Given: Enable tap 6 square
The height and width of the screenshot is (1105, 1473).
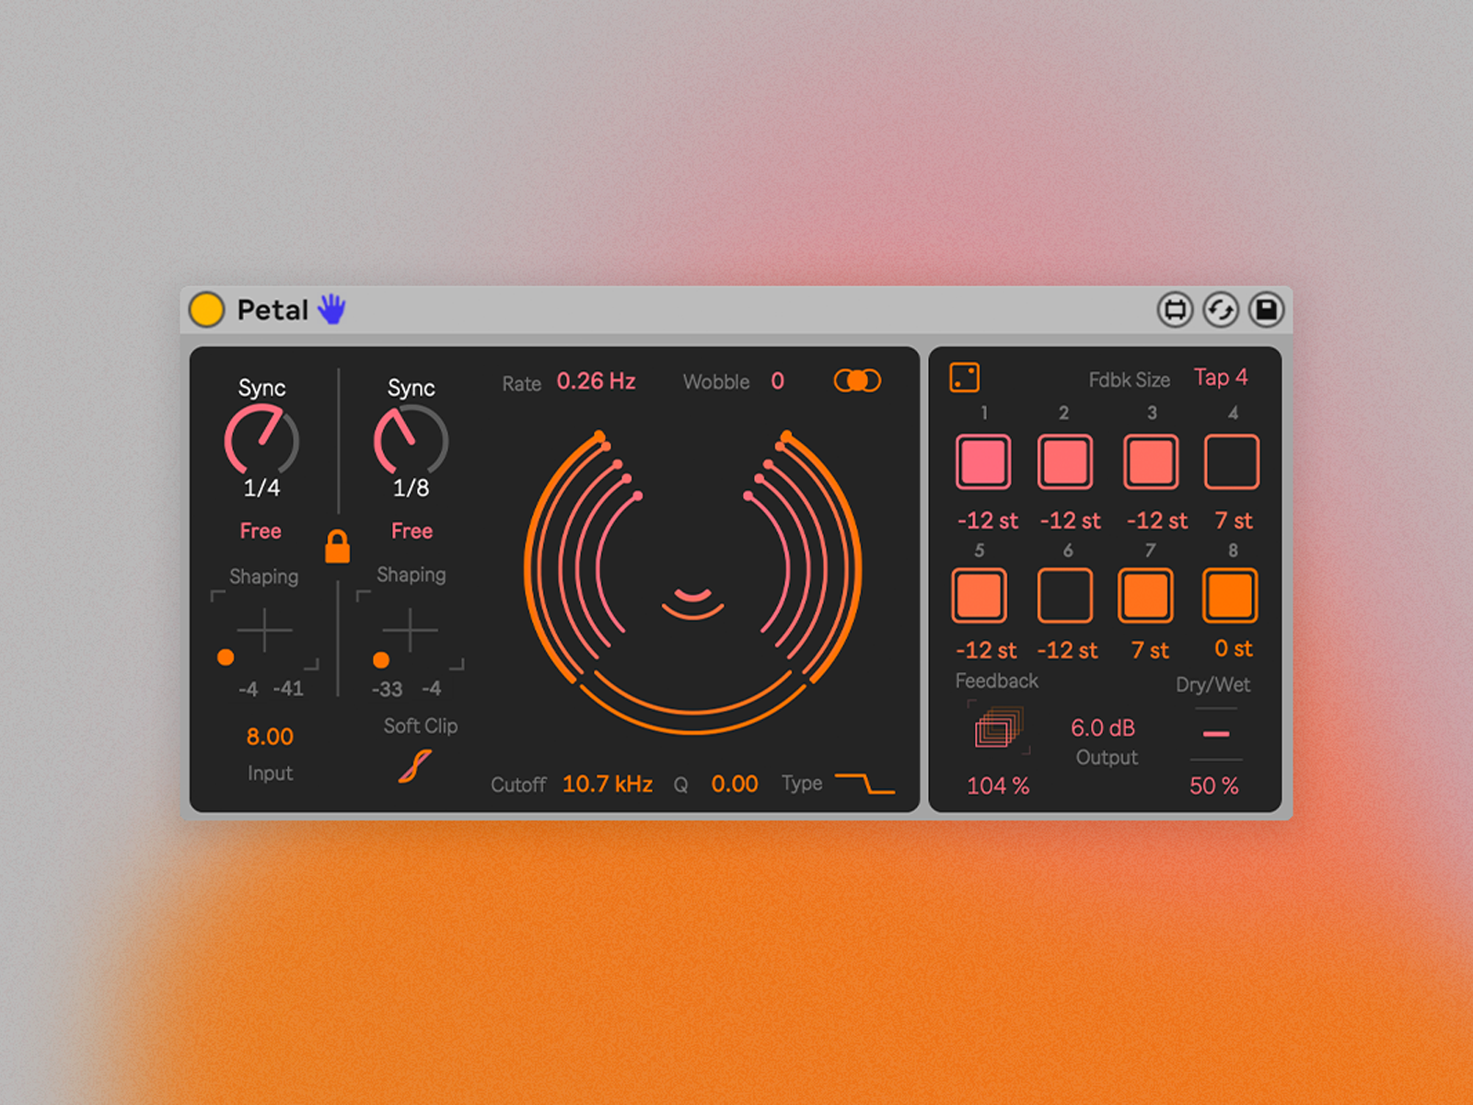Looking at the screenshot, I should (1064, 596).
